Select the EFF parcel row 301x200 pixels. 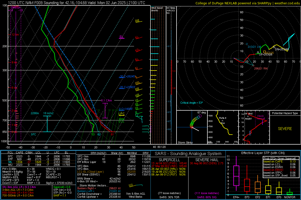click(39, 159)
